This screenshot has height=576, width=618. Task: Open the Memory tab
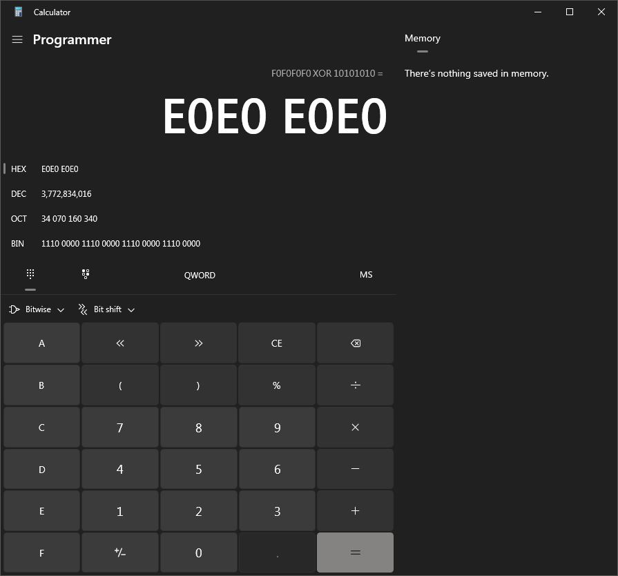[422, 38]
